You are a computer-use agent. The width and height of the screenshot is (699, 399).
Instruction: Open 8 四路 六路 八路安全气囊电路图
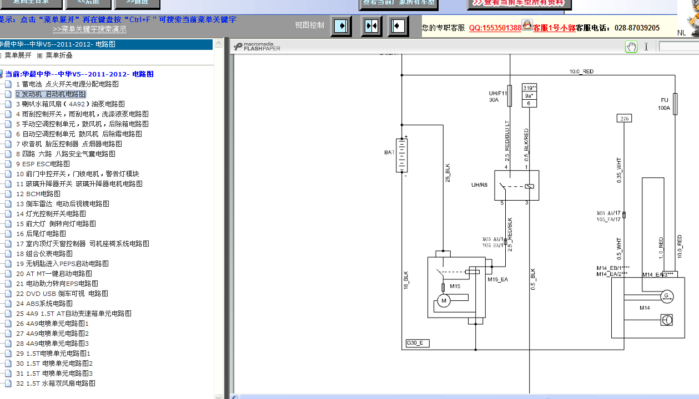(66, 154)
